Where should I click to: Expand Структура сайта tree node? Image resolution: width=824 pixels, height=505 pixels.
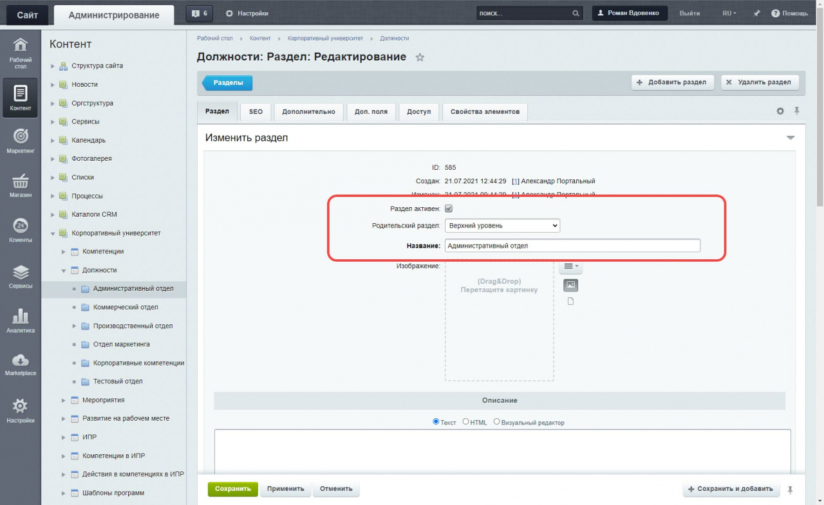pos(53,66)
